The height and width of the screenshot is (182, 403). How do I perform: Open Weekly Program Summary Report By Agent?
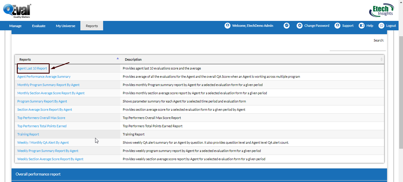click(48, 151)
